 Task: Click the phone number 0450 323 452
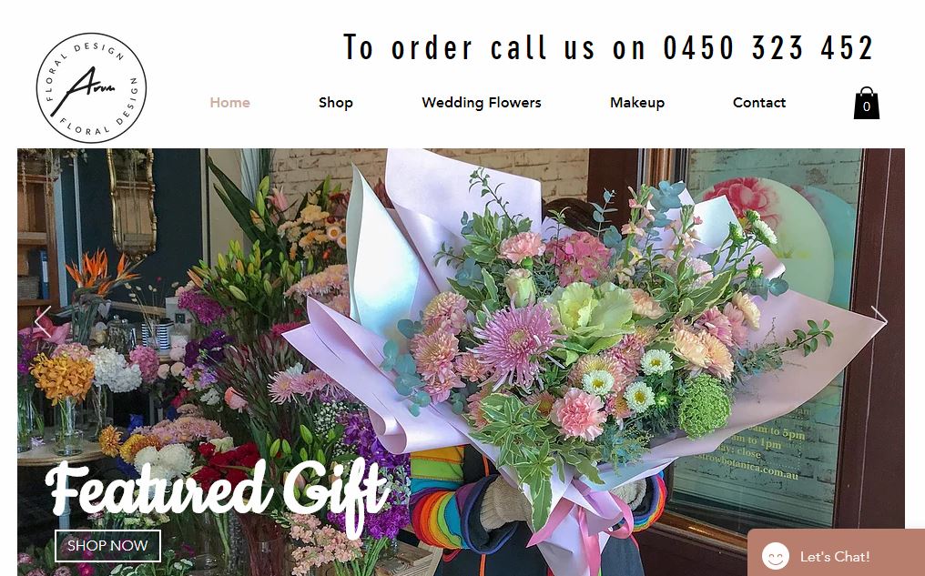[768, 47]
